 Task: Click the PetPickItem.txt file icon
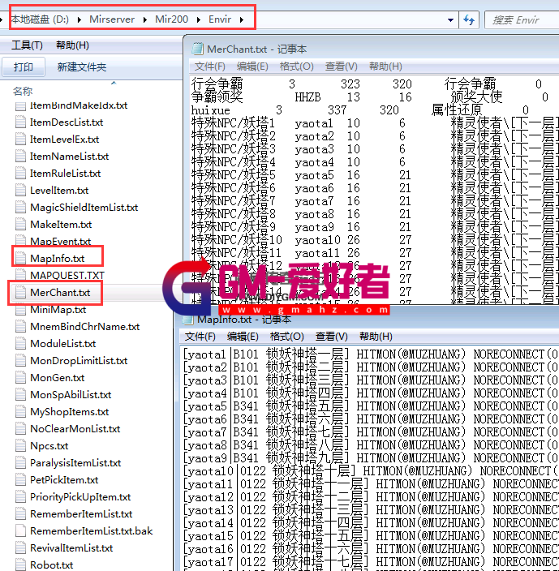(21, 480)
